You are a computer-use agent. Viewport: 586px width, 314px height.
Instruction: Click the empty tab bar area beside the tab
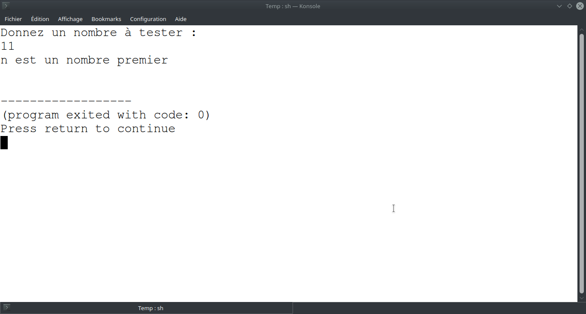[439, 308]
